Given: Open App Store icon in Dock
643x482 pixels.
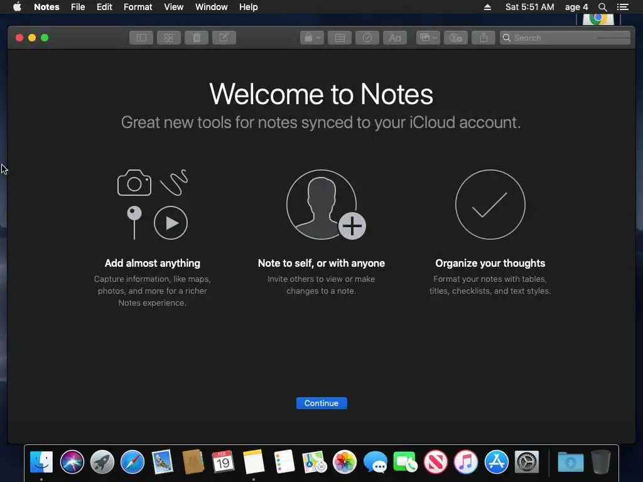Looking at the screenshot, I should click(x=496, y=462).
